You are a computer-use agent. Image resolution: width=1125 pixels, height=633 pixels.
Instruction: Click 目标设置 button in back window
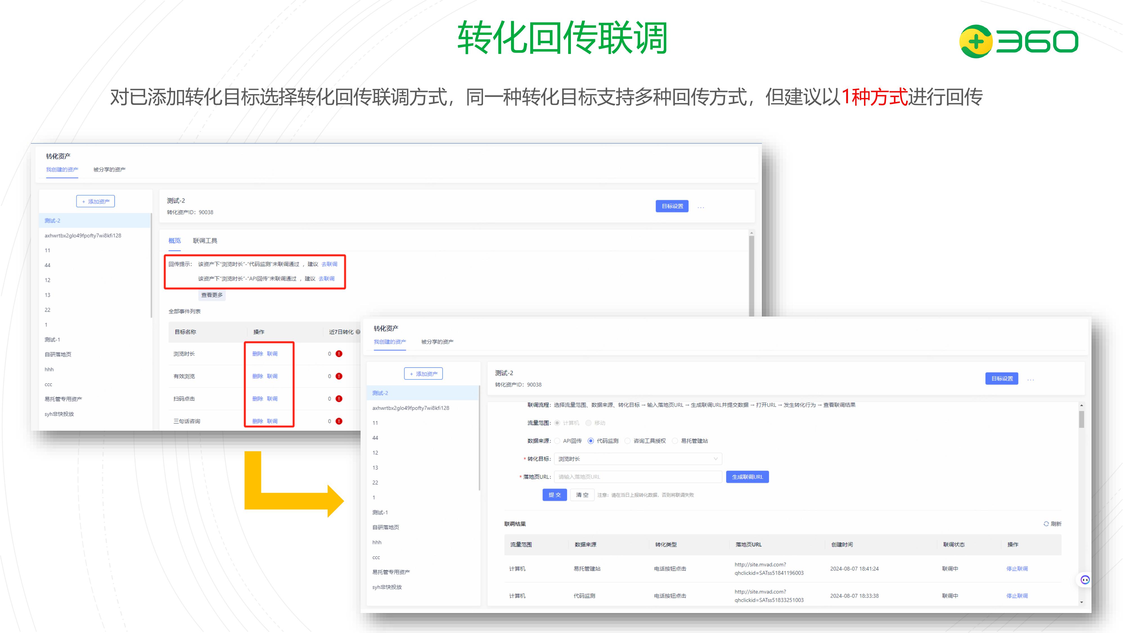[672, 206]
